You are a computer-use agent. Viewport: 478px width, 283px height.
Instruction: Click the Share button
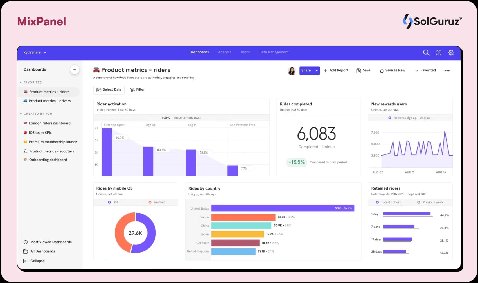(x=306, y=71)
